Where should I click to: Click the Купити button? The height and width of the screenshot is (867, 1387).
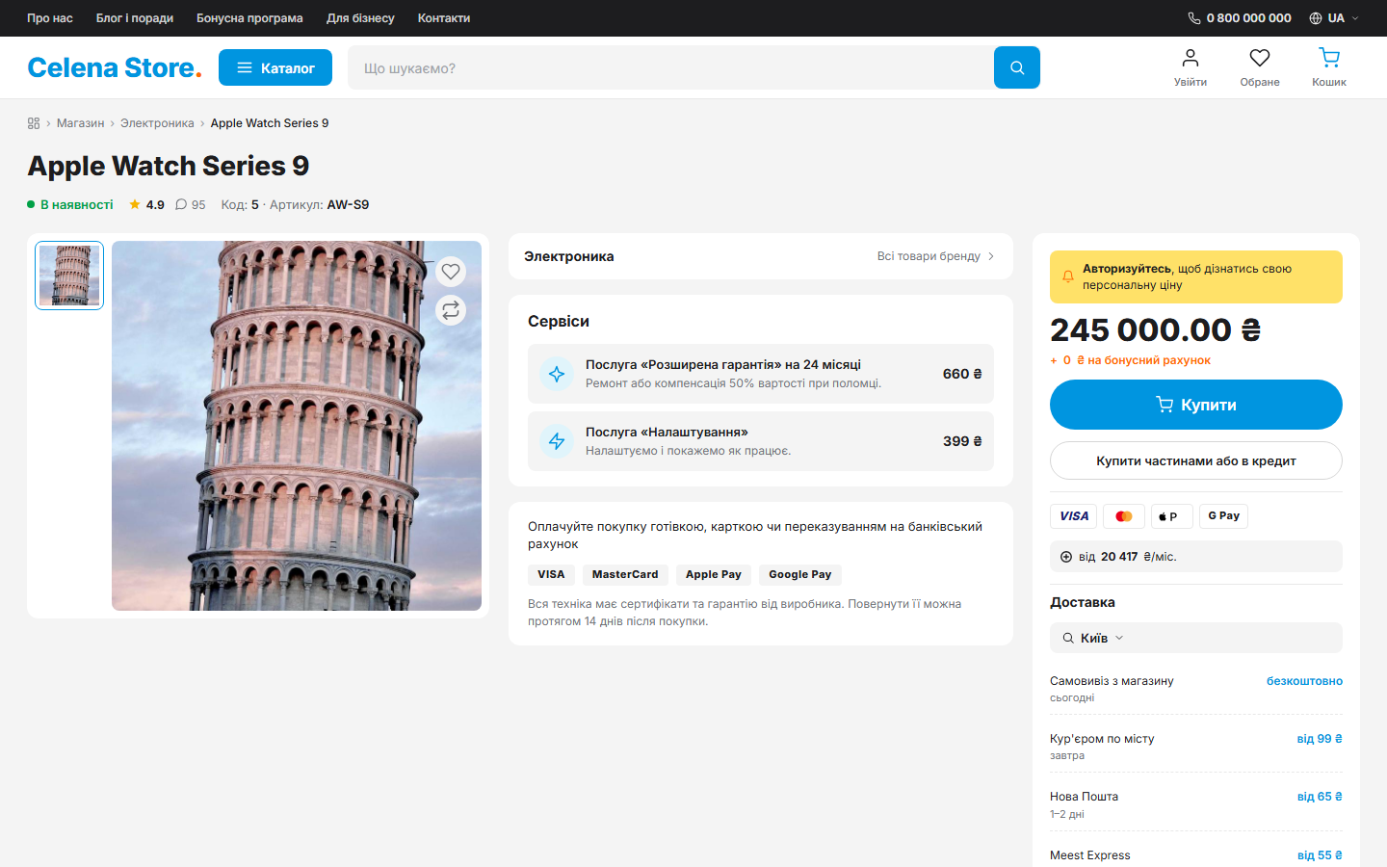1196,405
